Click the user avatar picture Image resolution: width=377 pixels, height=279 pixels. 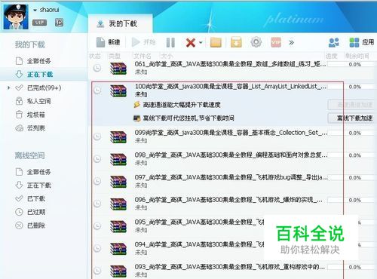16,17
